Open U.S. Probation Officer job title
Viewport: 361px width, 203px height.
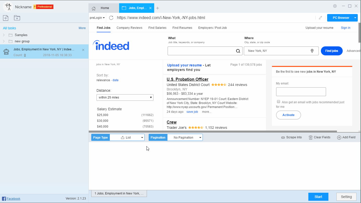pos(188,79)
